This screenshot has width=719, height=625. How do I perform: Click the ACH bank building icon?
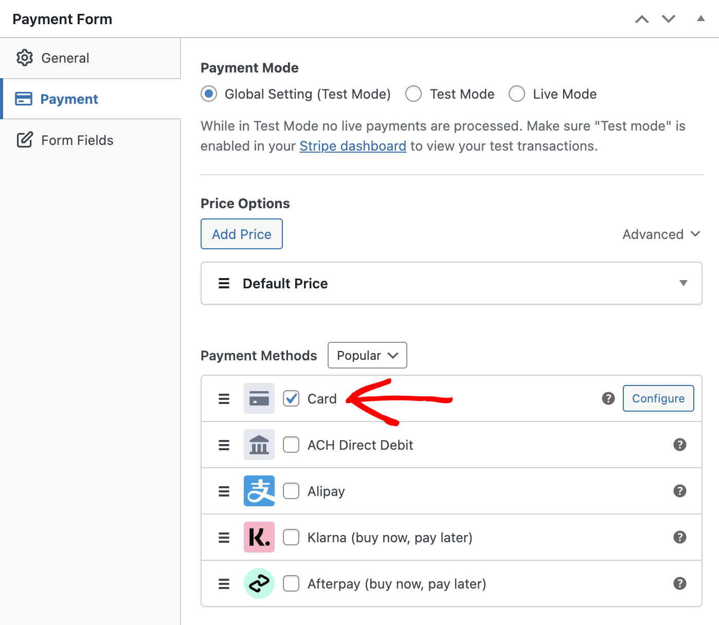259,445
